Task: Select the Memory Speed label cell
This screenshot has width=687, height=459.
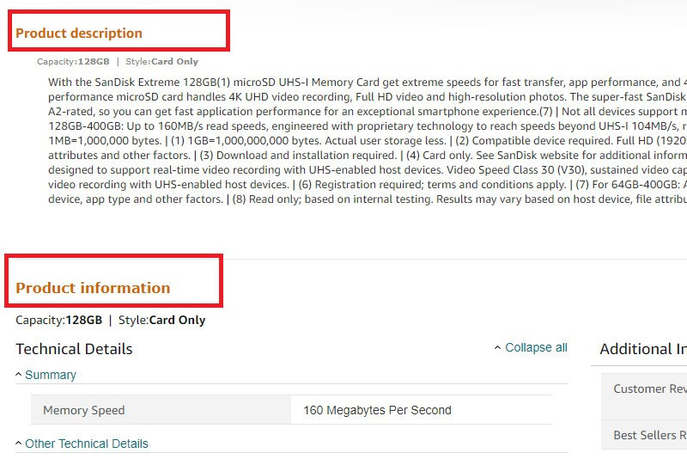Action: pos(84,410)
